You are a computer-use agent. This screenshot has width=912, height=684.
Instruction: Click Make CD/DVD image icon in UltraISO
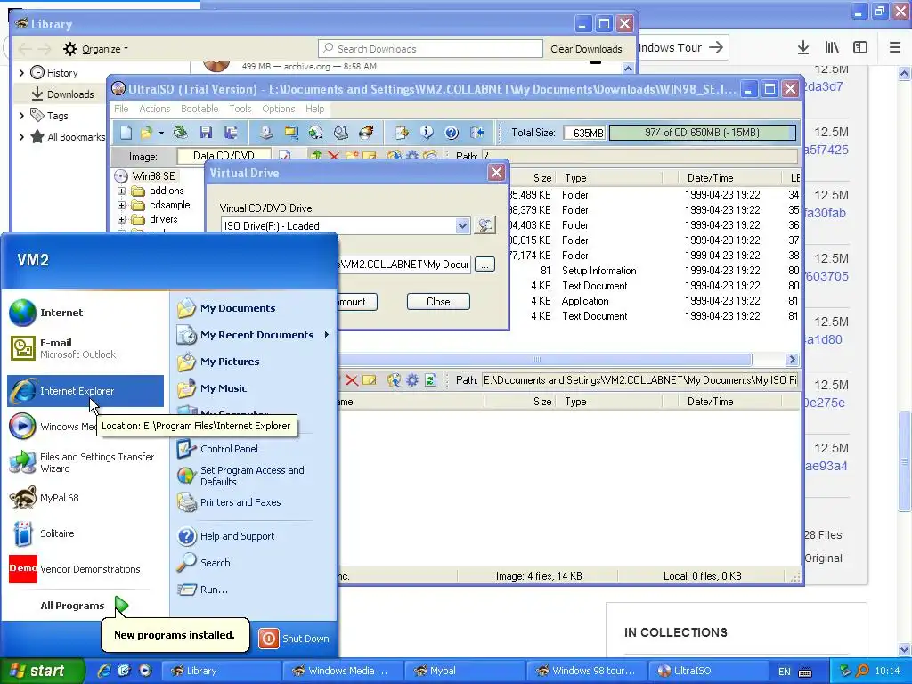click(265, 133)
